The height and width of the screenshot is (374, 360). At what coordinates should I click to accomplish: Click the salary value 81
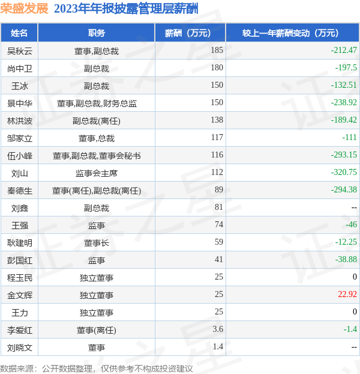tap(219, 207)
